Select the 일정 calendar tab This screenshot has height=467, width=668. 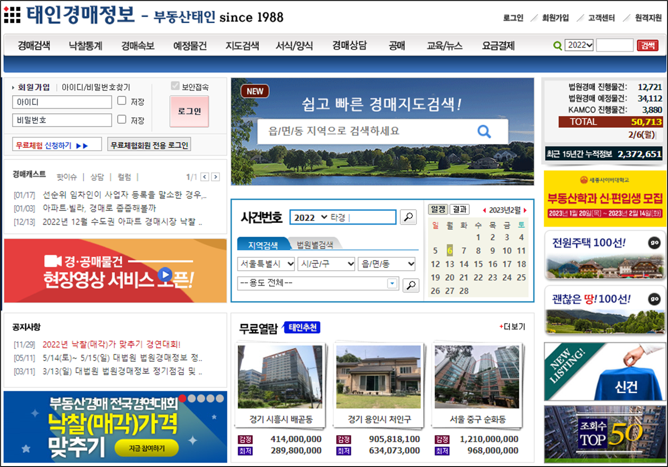(438, 209)
